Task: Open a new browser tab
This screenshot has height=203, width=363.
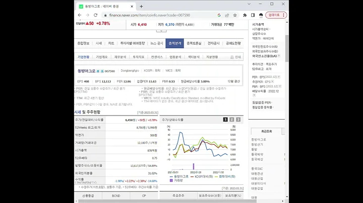Action: tap(141, 7)
